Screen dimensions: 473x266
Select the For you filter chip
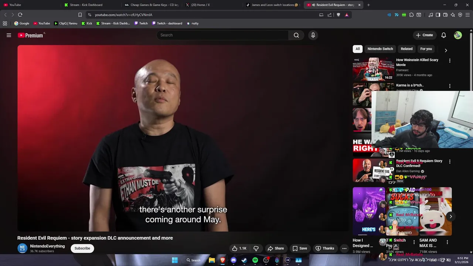click(x=426, y=49)
